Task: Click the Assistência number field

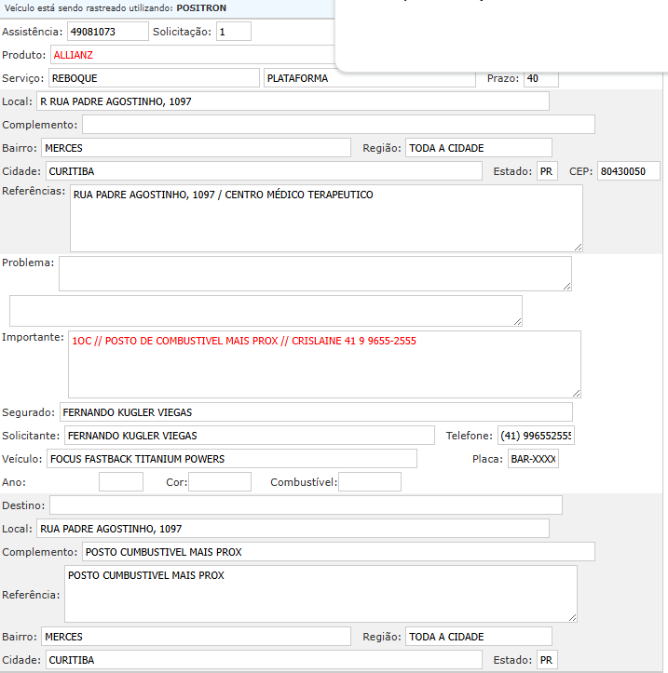Action: [107, 32]
